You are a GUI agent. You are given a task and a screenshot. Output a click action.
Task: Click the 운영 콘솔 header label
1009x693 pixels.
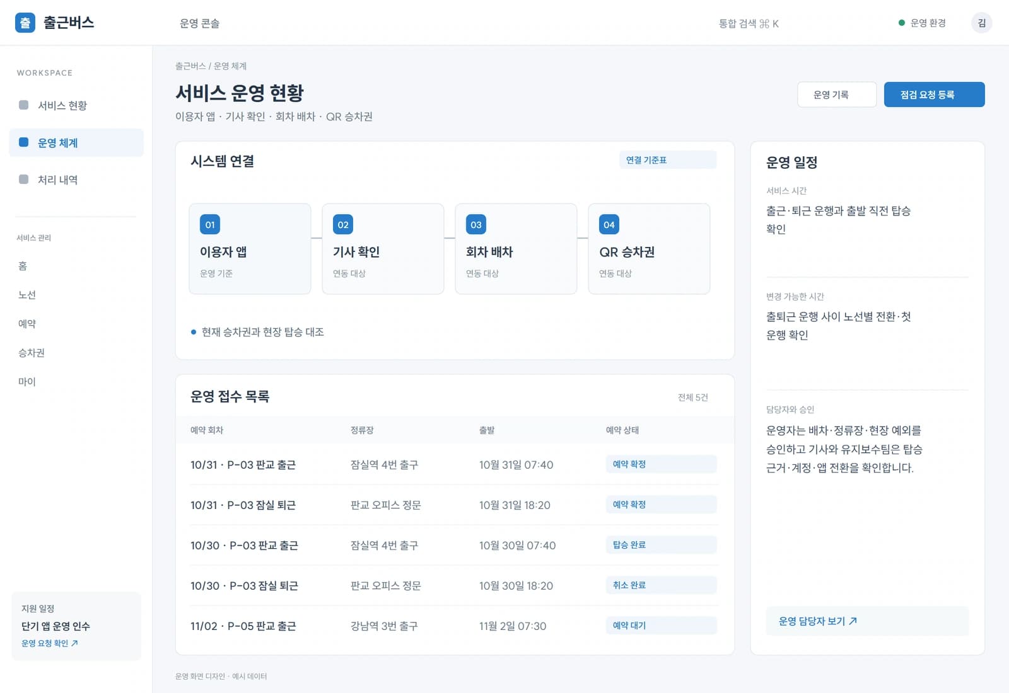point(200,23)
